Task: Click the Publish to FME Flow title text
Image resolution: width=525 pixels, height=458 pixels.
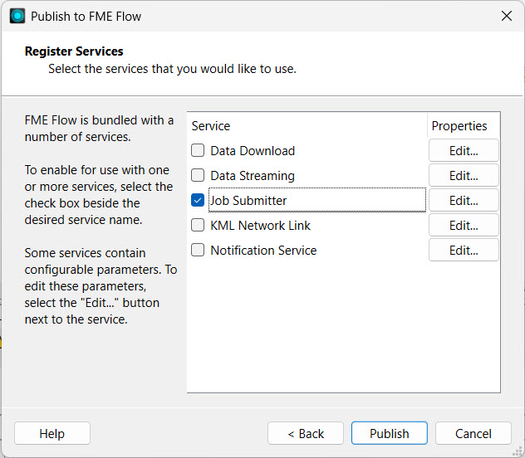Action: pyautogui.click(x=86, y=16)
